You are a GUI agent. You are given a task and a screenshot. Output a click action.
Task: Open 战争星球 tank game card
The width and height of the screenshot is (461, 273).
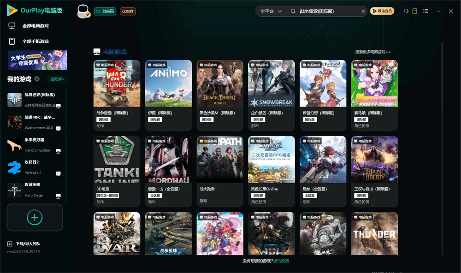(168, 234)
